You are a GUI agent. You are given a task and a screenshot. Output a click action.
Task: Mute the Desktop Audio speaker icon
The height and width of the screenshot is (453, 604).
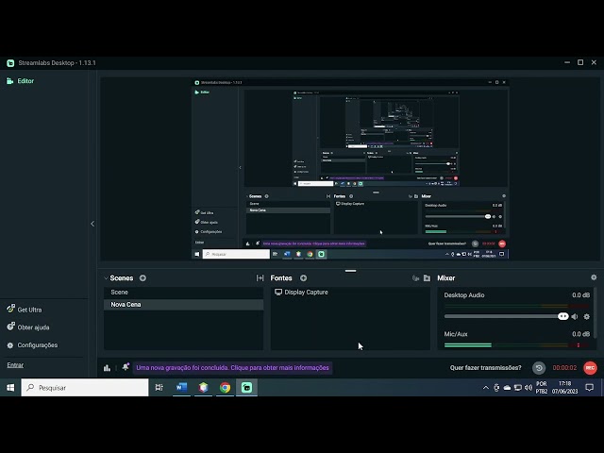[x=575, y=316]
